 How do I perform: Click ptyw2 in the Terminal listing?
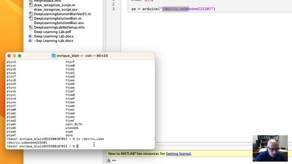11,117
